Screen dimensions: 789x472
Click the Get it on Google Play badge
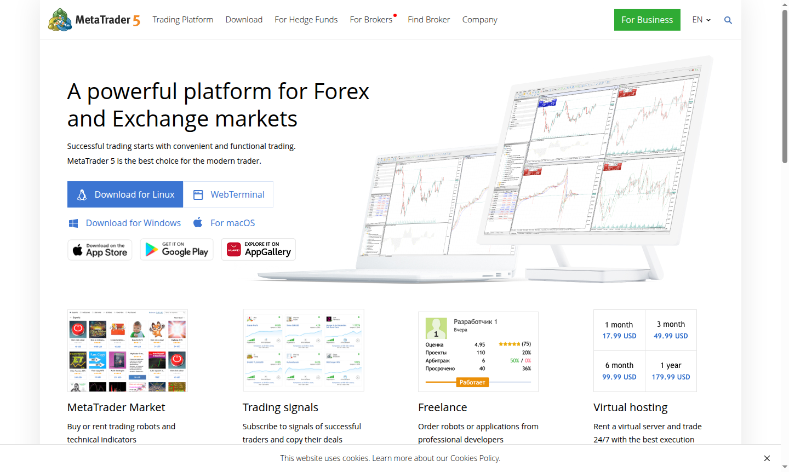pos(176,249)
